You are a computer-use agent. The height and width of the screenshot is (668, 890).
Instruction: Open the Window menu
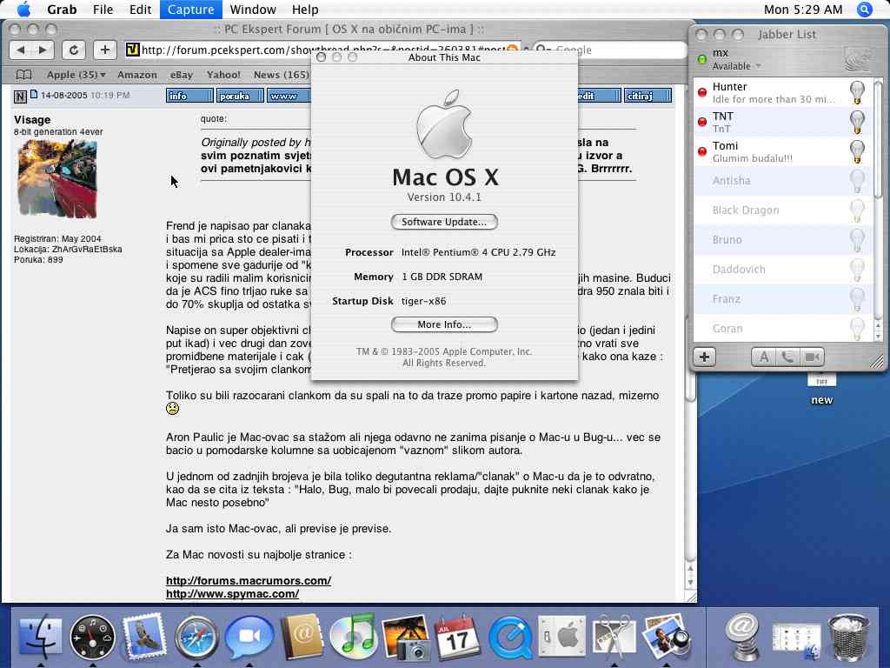coord(253,10)
